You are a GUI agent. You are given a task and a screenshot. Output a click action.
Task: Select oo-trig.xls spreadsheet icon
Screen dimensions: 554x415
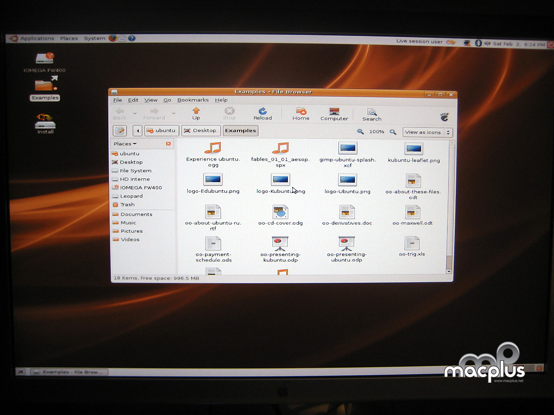click(x=412, y=243)
